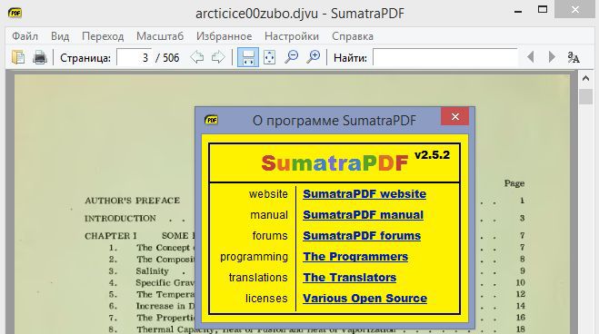Click the vertical scrollbar up arrow
Viewport: 599px width, 334px height.
(585, 79)
